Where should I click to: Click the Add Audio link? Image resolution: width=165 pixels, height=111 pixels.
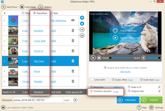pos(125,72)
